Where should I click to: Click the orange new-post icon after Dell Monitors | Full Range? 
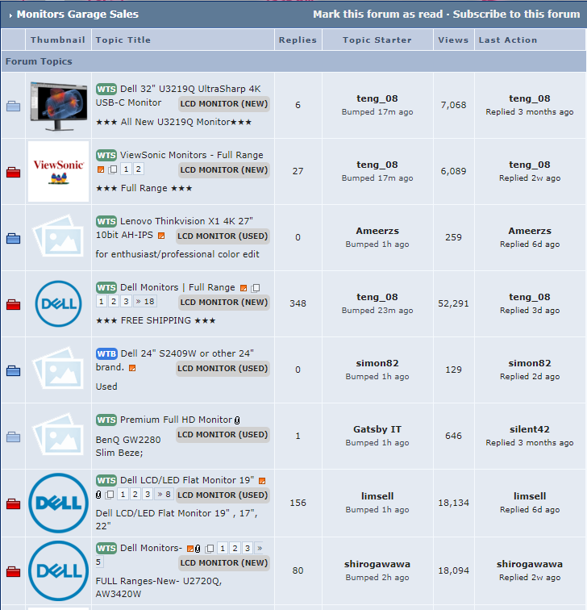(x=244, y=288)
